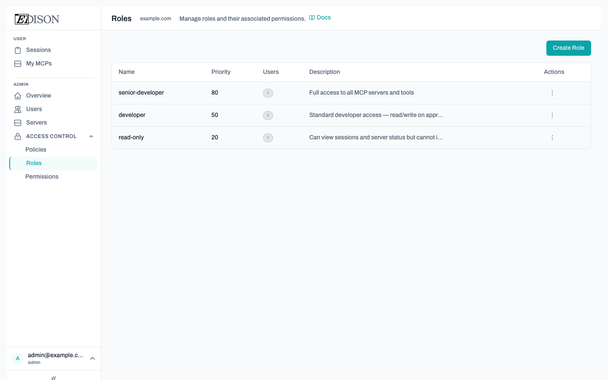Open the Docs book icon next to Roles

coord(312,17)
